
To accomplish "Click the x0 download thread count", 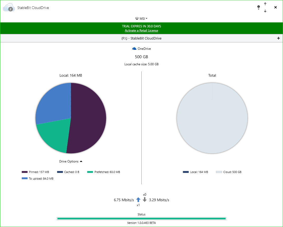I will (x=145, y=195).
